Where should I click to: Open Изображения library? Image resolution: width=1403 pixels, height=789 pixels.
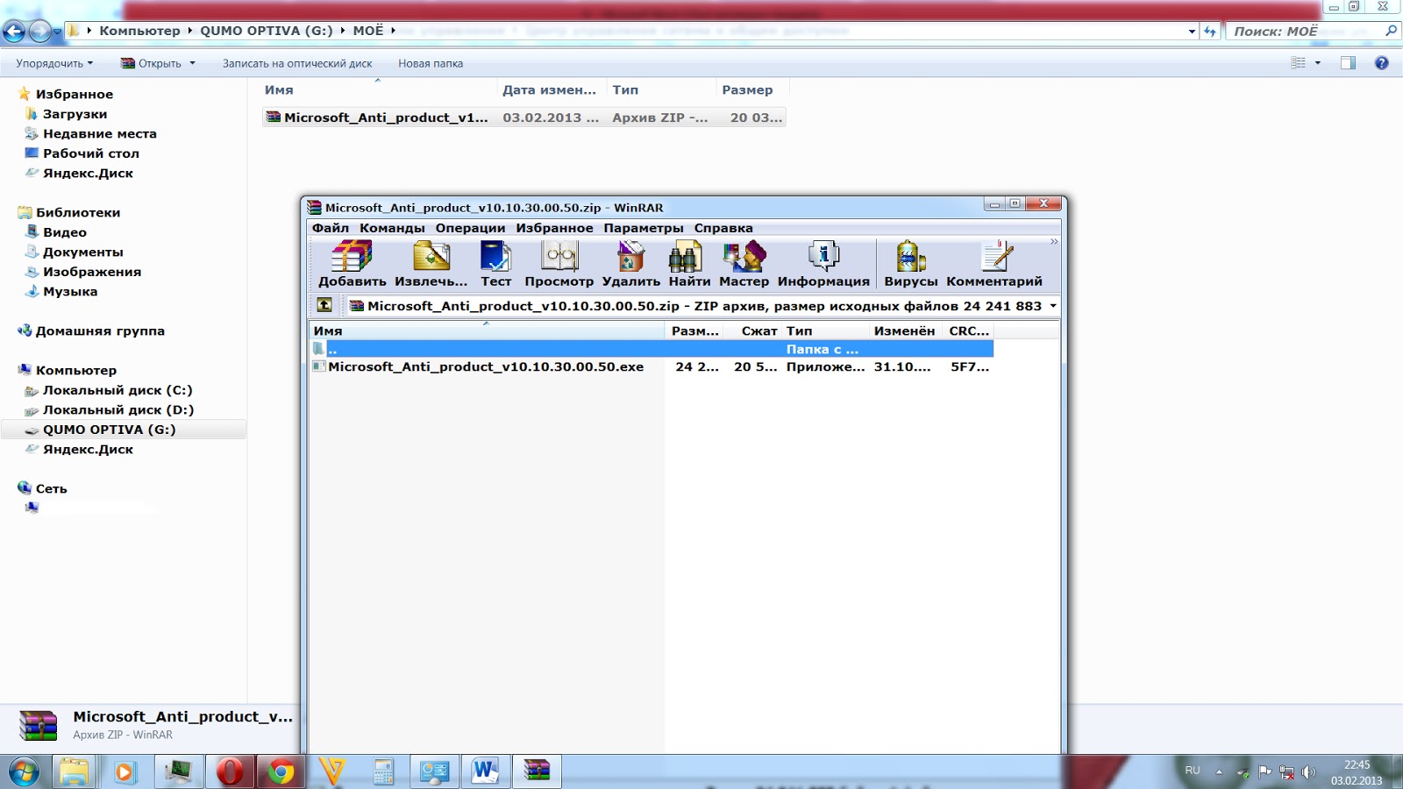pyautogui.click(x=92, y=272)
